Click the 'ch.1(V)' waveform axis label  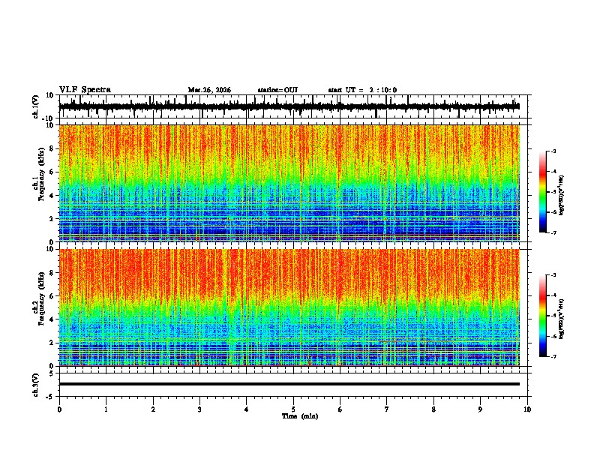coord(36,106)
